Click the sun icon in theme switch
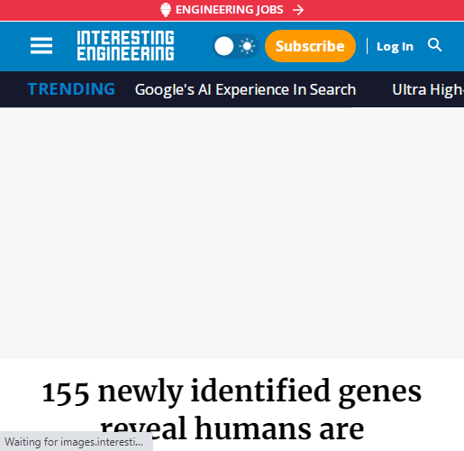Viewport: 464px width, 451px height. [247, 46]
